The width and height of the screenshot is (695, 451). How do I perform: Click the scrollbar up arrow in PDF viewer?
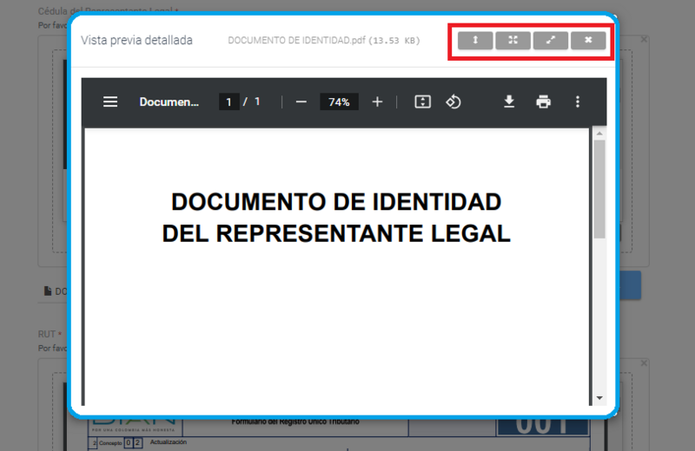coord(599,134)
